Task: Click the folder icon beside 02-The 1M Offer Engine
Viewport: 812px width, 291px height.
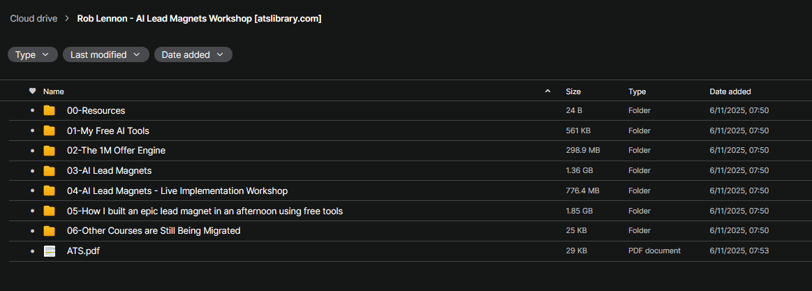Action: (49, 151)
